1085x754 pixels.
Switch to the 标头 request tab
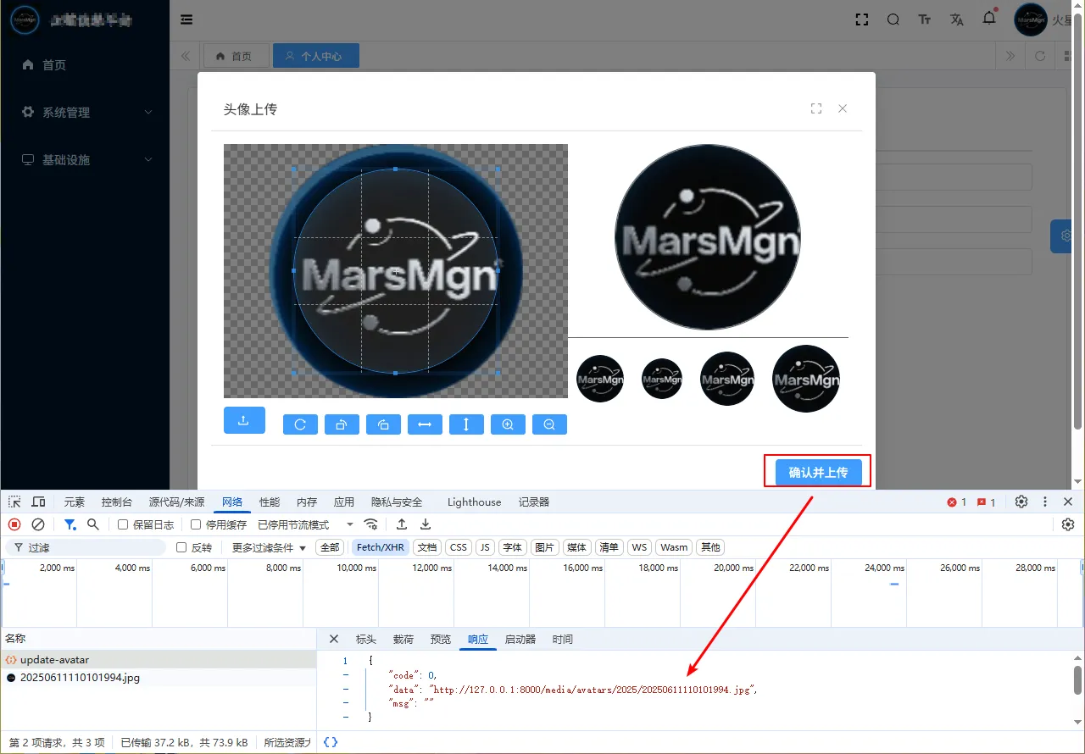pos(366,639)
